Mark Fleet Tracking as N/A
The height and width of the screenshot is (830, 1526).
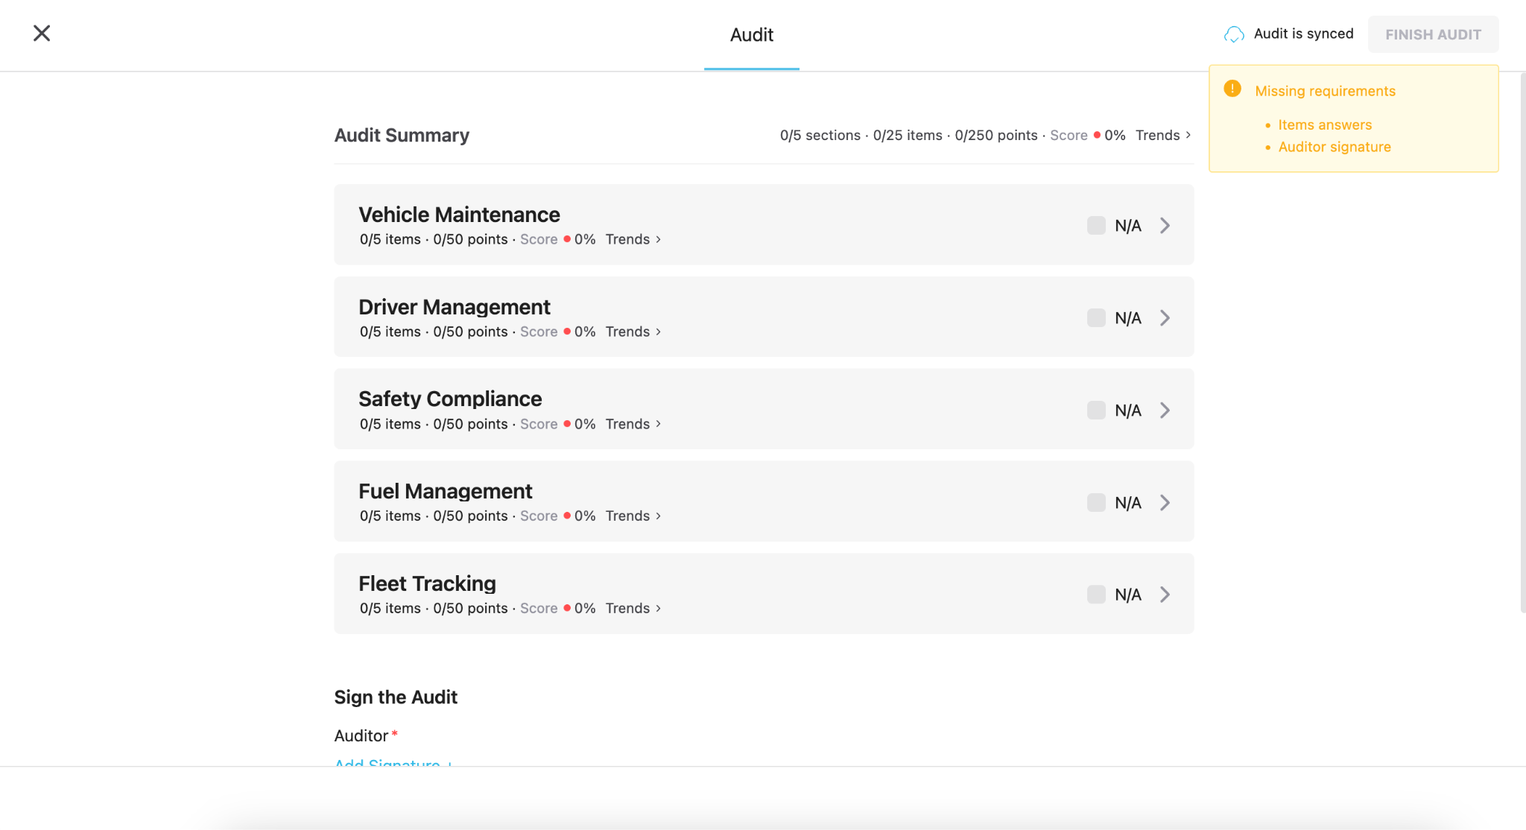pyautogui.click(x=1096, y=594)
